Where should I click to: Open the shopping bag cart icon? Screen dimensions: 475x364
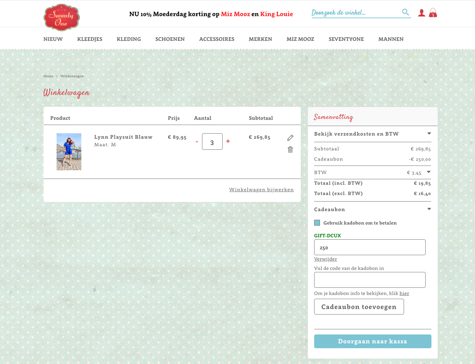[x=433, y=13]
